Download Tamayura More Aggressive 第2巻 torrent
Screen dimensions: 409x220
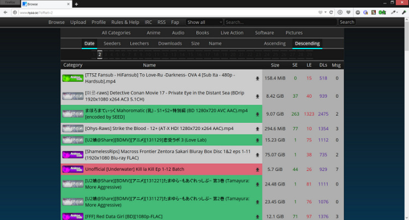click(257, 202)
